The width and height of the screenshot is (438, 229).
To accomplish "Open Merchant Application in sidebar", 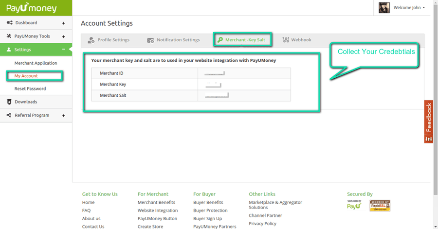I will [36, 63].
